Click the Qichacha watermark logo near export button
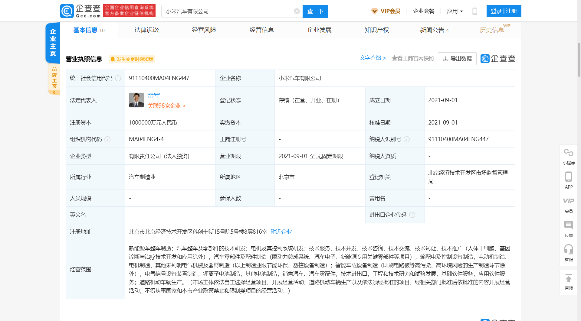The height and width of the screenshot is (321, 581). 498,58
